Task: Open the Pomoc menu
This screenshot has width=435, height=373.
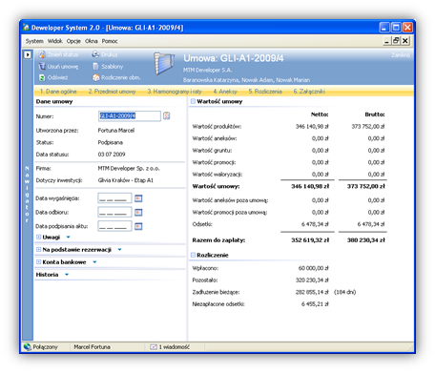Action: pos(110,41)
